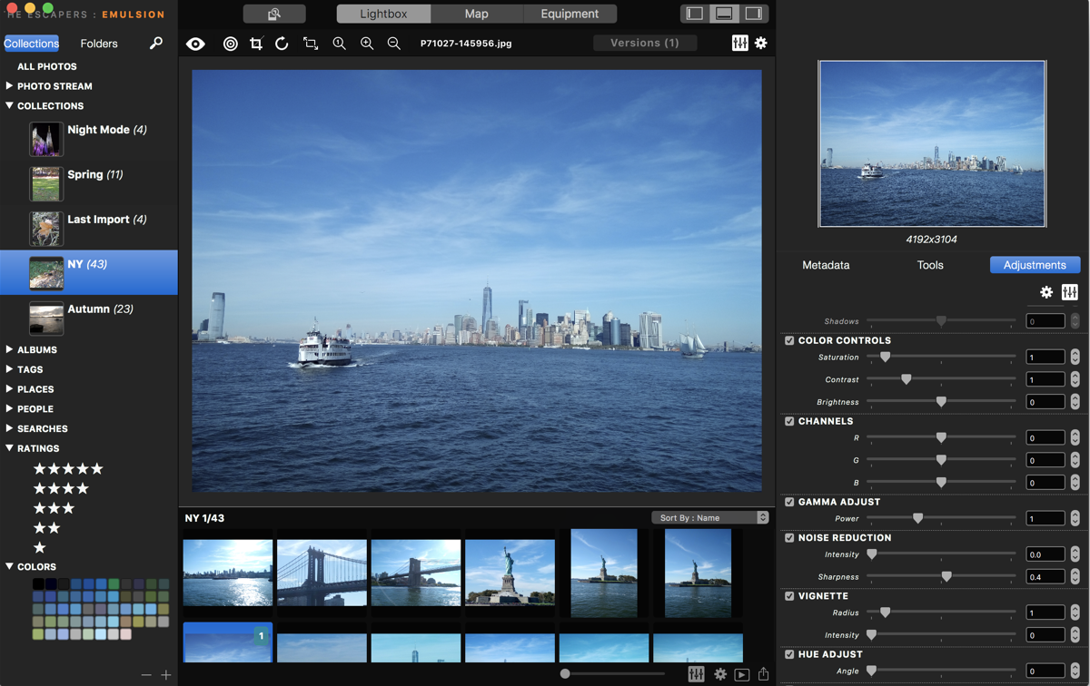Click the Rotate arrow icon
This screenshot has width=1090, height=686.
click(282, 44)
